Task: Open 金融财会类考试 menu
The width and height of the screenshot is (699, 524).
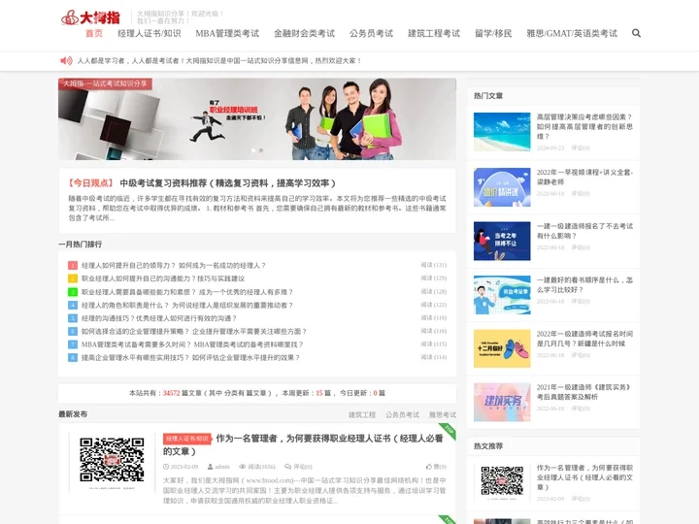Action: (304, 33)
